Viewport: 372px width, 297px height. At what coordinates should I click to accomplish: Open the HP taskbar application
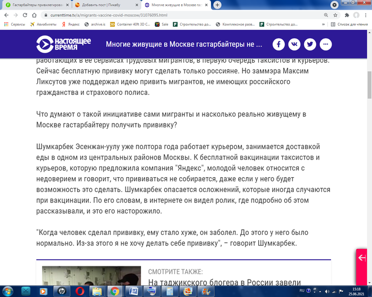pos(62,291)
